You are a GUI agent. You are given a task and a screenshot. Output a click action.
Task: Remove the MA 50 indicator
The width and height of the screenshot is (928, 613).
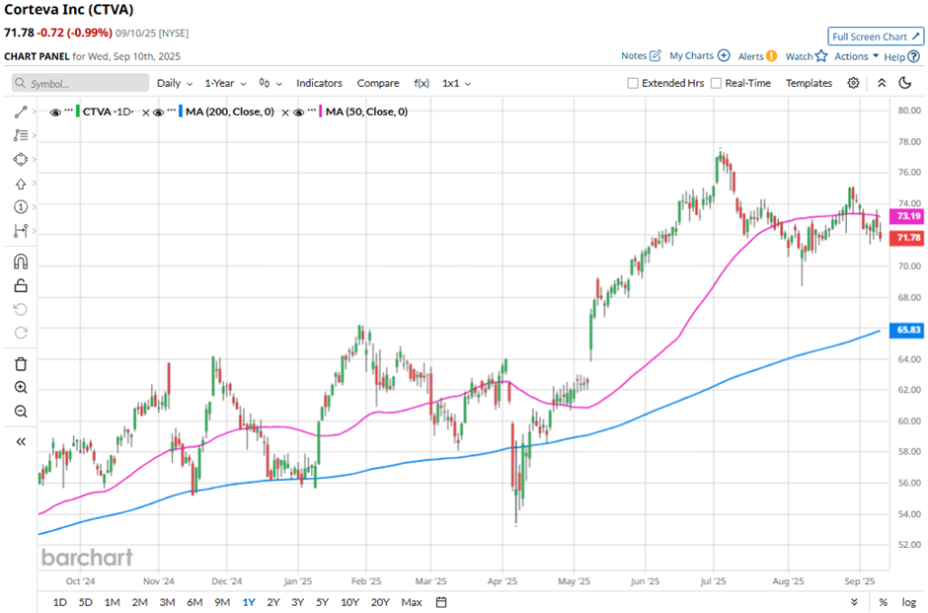pyautogui.click(x=285, y=113)
